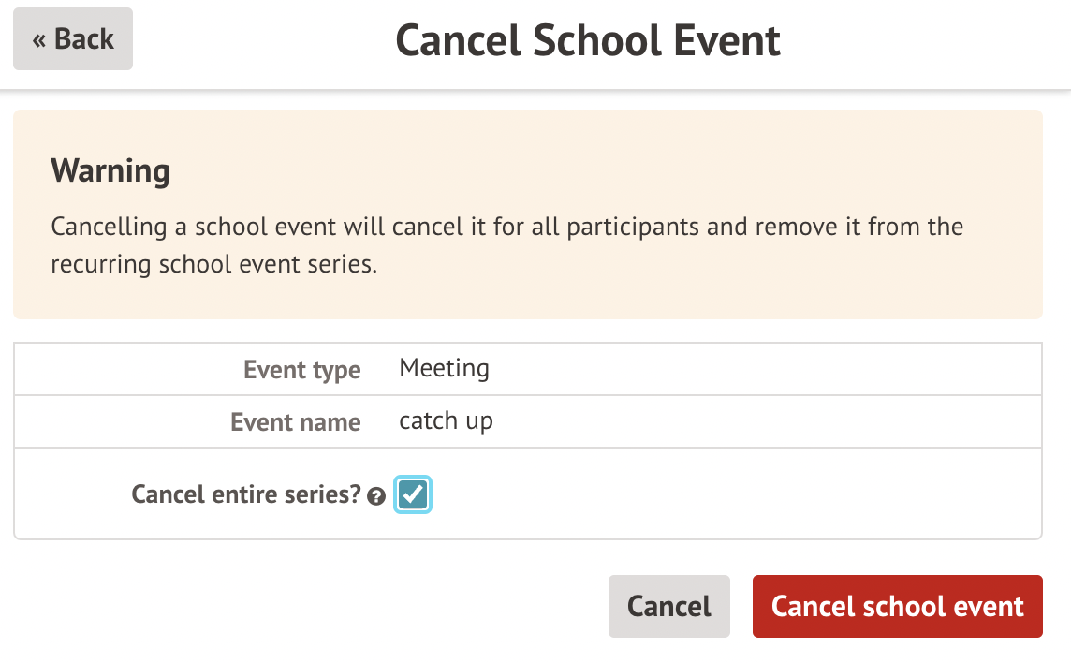Click the words 'recurring school event series'
This screenshot has width=1071, height=663.
(x=213, y=264)
